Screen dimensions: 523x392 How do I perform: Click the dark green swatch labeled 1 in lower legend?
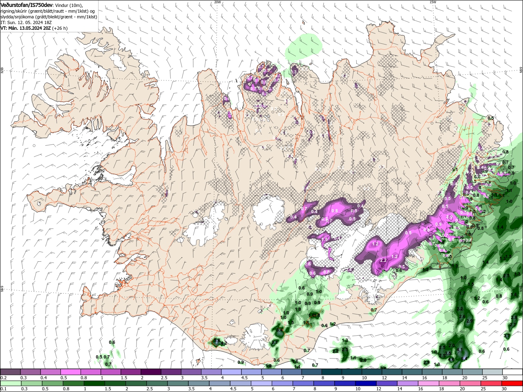tap(94, 383)
